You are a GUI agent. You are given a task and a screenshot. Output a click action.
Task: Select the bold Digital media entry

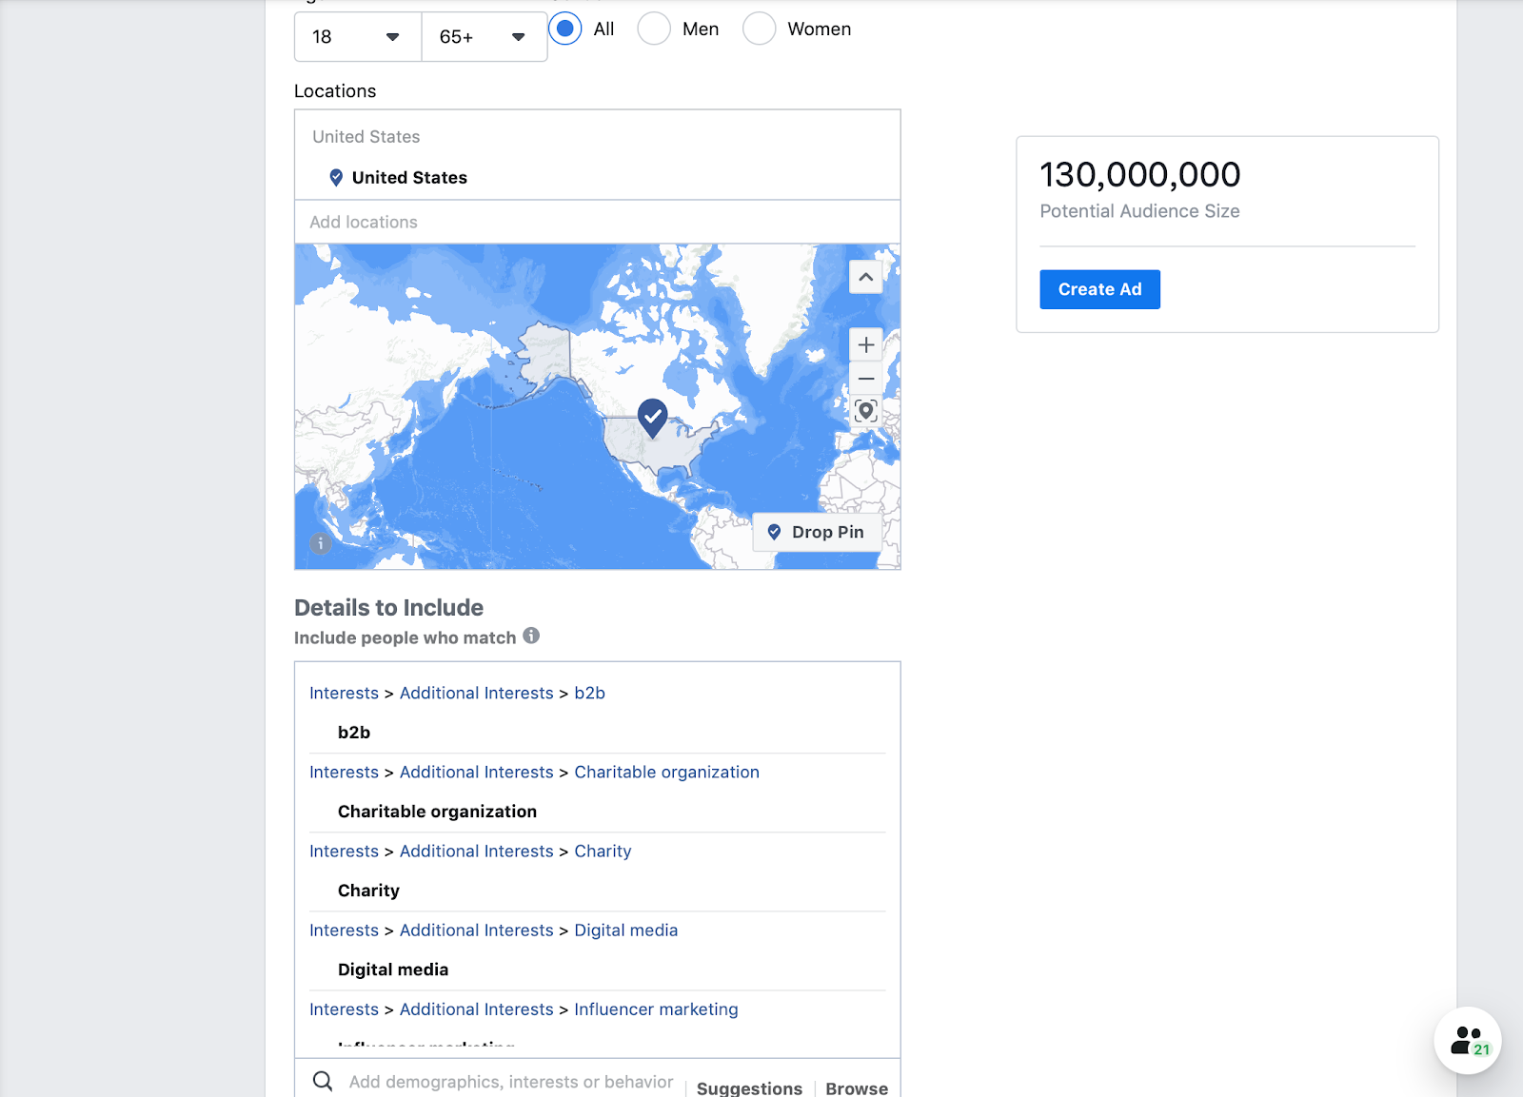[393, 970]
